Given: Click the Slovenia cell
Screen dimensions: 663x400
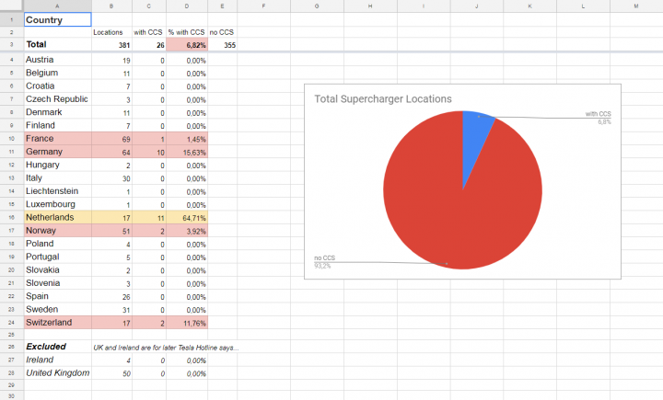Looking at the screenshot, I should click(x=57, y=282).
